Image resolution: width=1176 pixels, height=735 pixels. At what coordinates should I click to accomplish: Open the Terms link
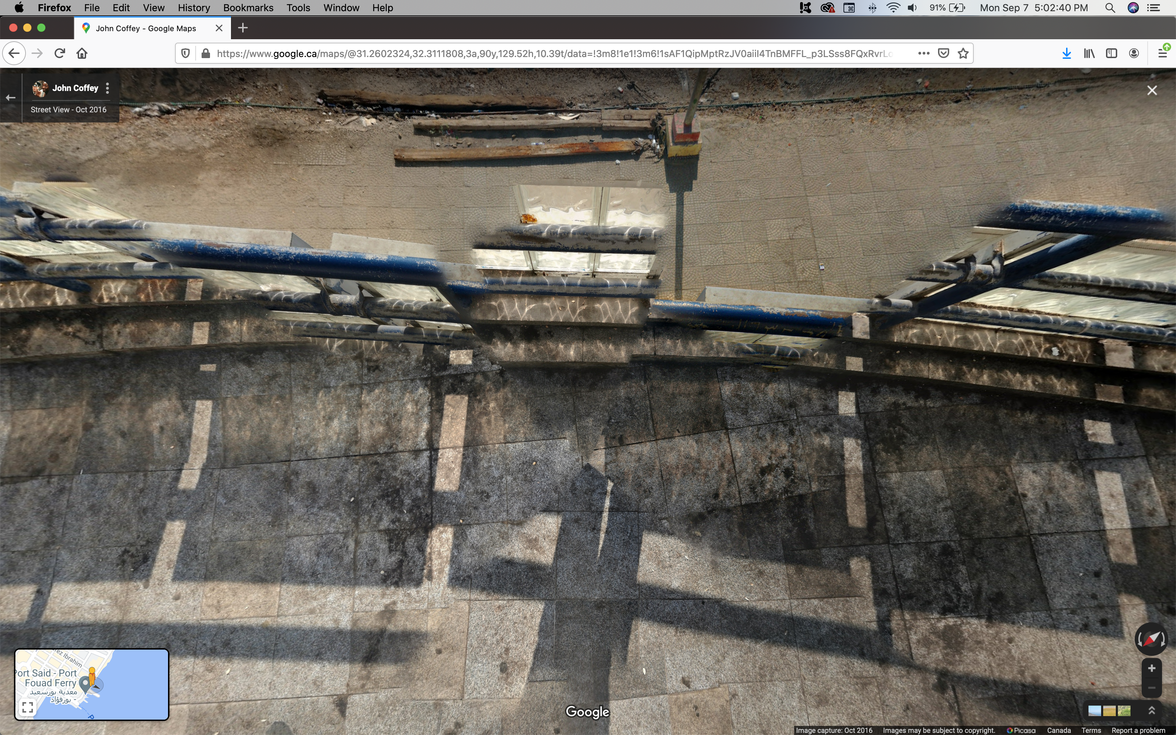1091,730
